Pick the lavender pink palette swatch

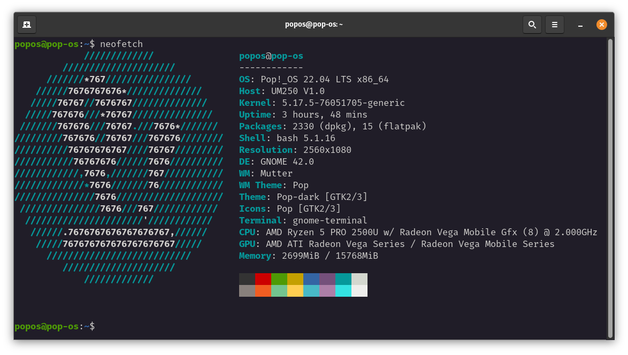point(327,290)
